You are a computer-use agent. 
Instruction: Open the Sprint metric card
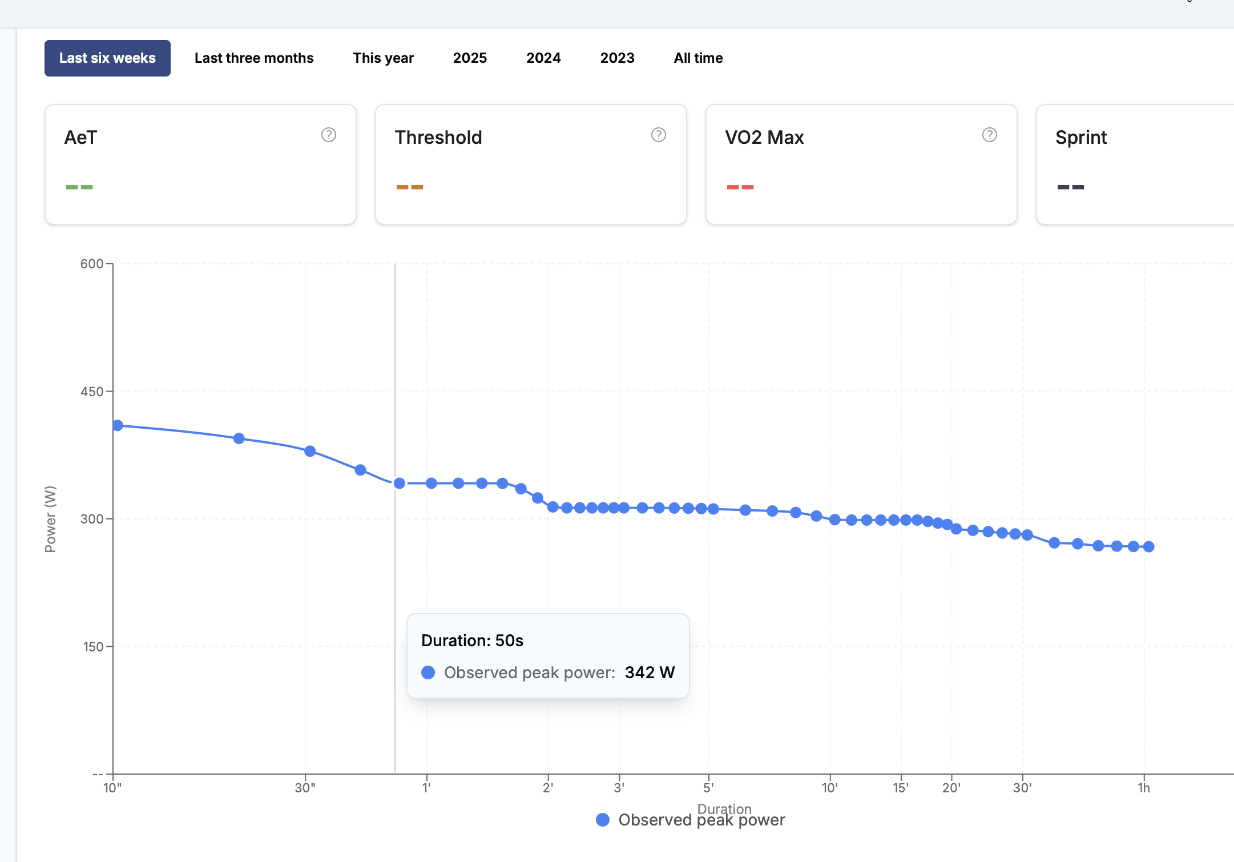[x=1135, y=164]
